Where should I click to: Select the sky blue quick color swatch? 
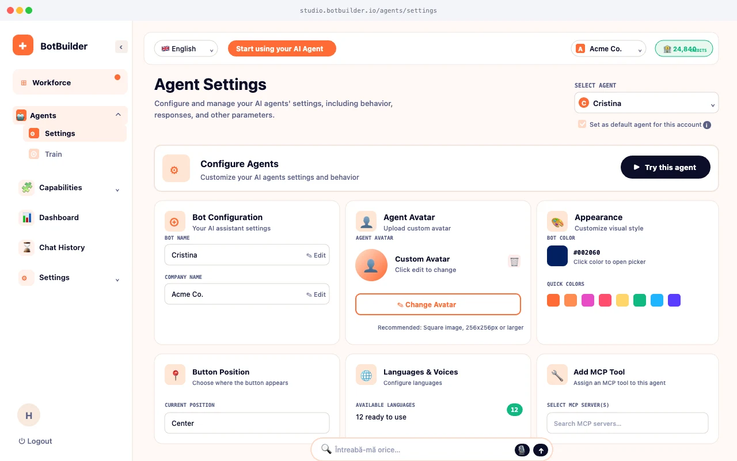coord(657,300)
